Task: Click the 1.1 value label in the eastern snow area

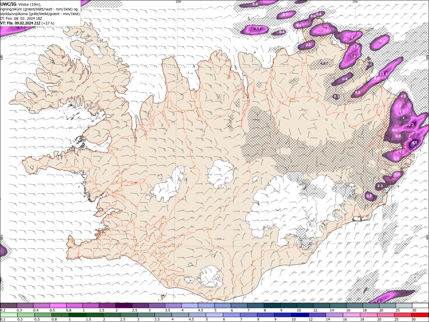Action: pos(402,112)
